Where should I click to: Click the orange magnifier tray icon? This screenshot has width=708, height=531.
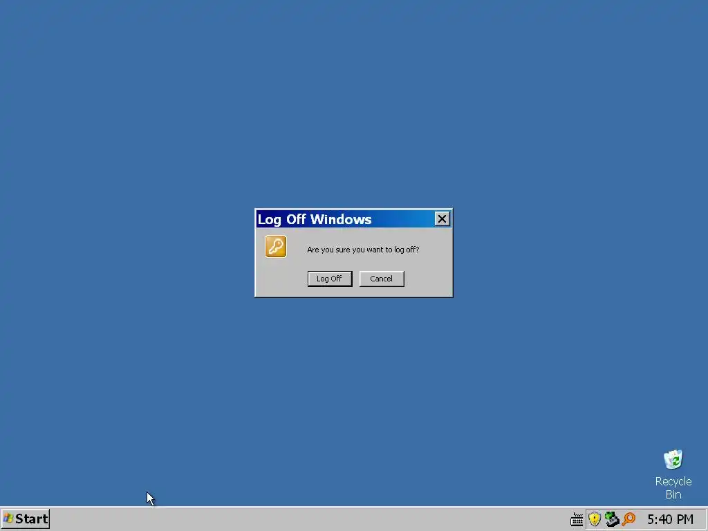(x=628, y=519)
